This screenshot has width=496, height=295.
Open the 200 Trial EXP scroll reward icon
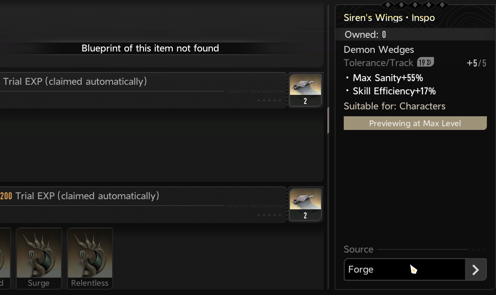click(x=305, y=205)
